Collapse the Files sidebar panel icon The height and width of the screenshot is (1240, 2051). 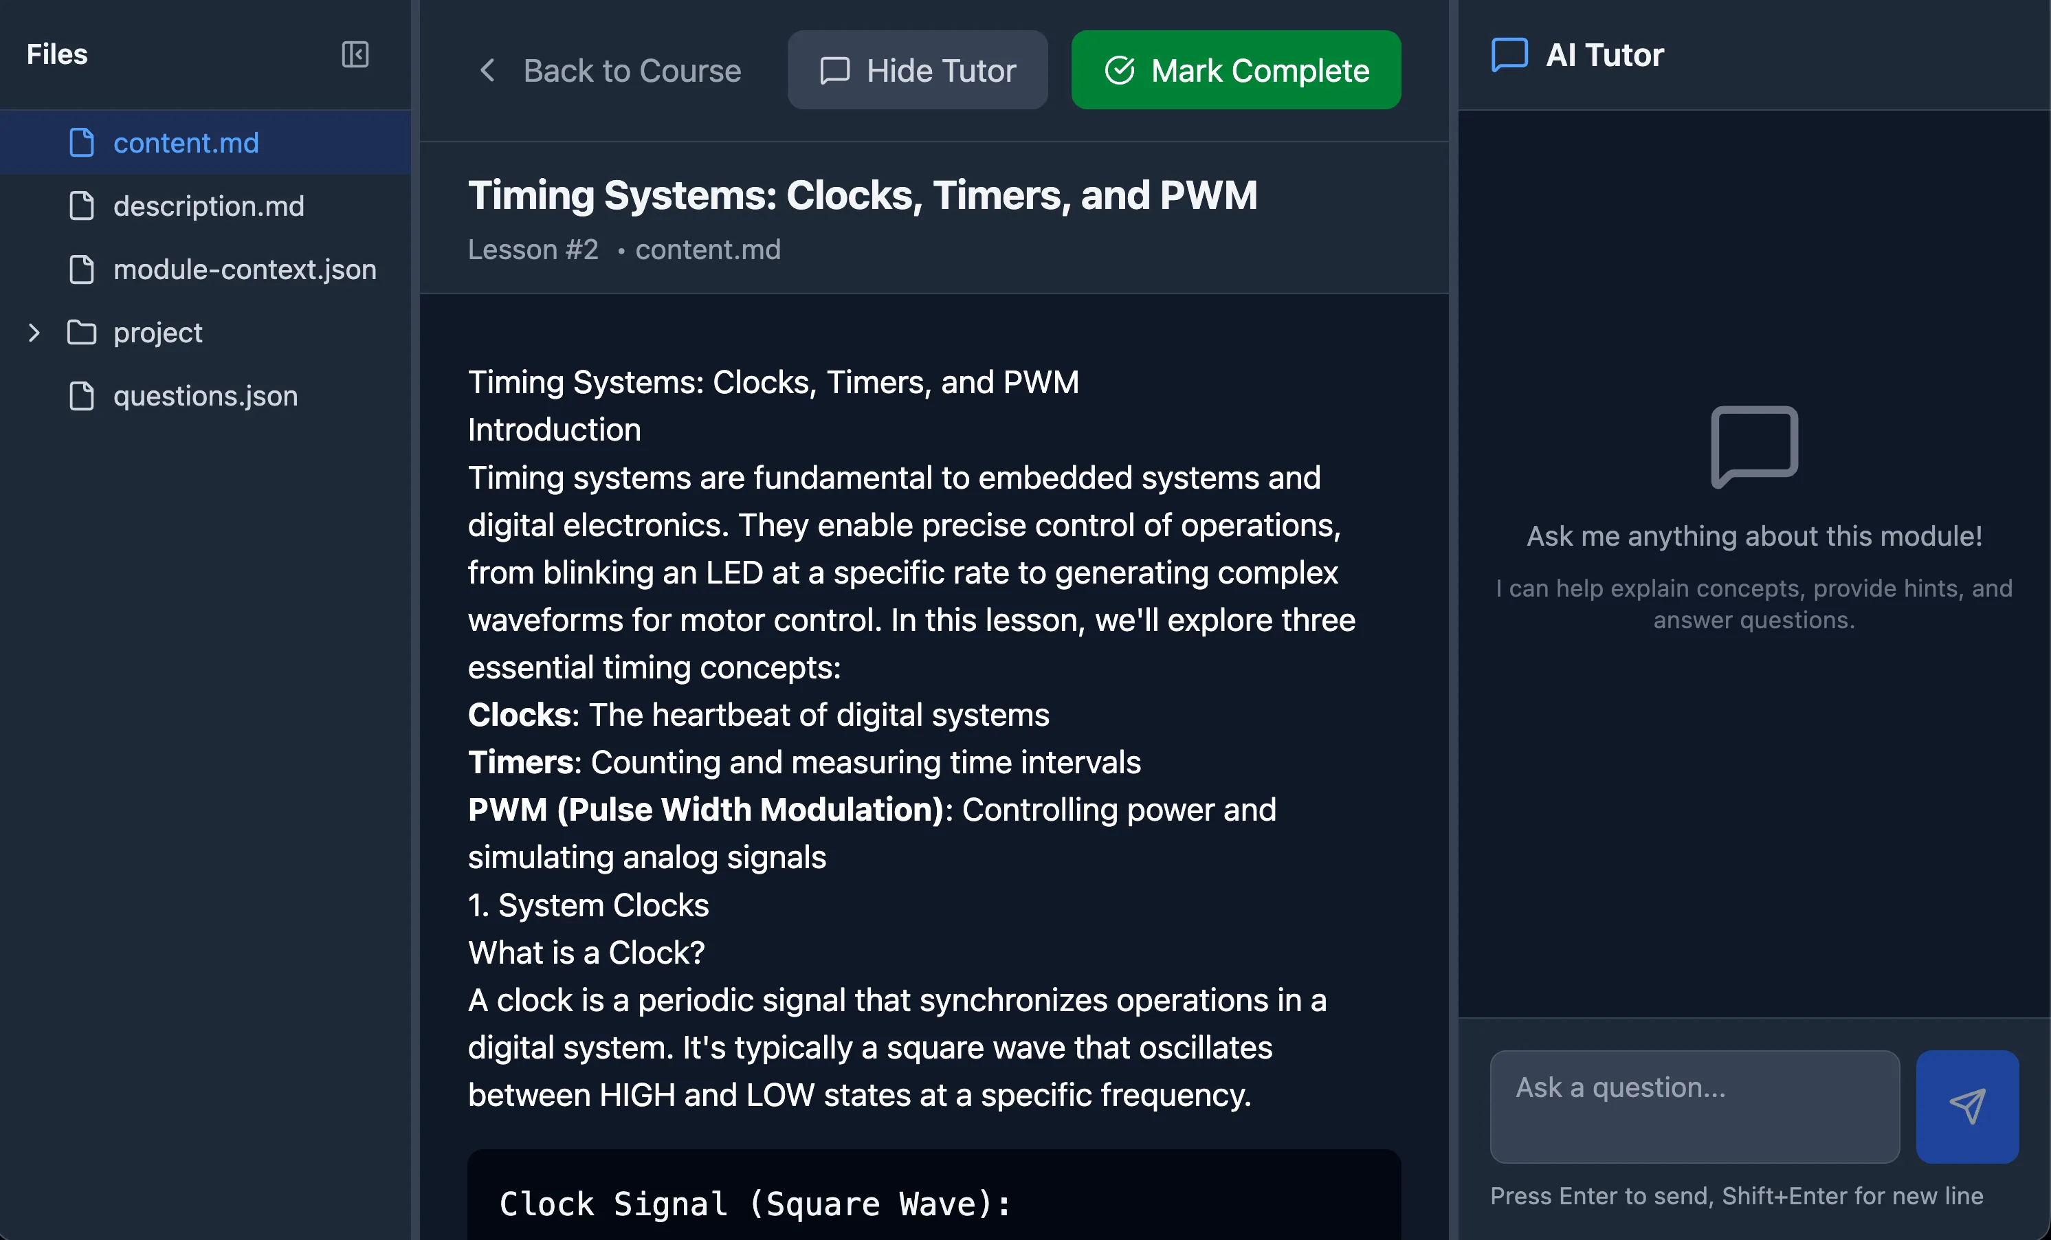click(355, 55)
